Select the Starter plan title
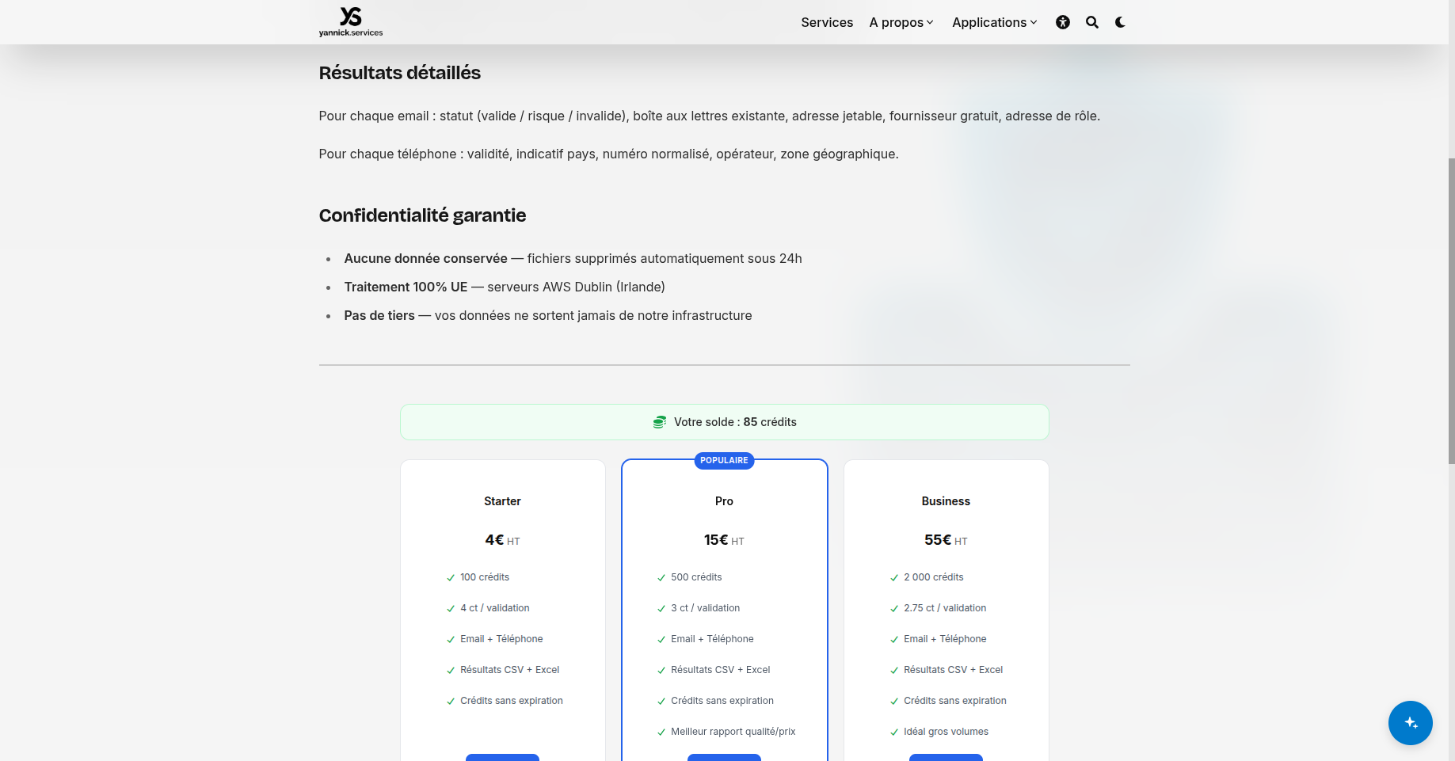 coord(502,501)
